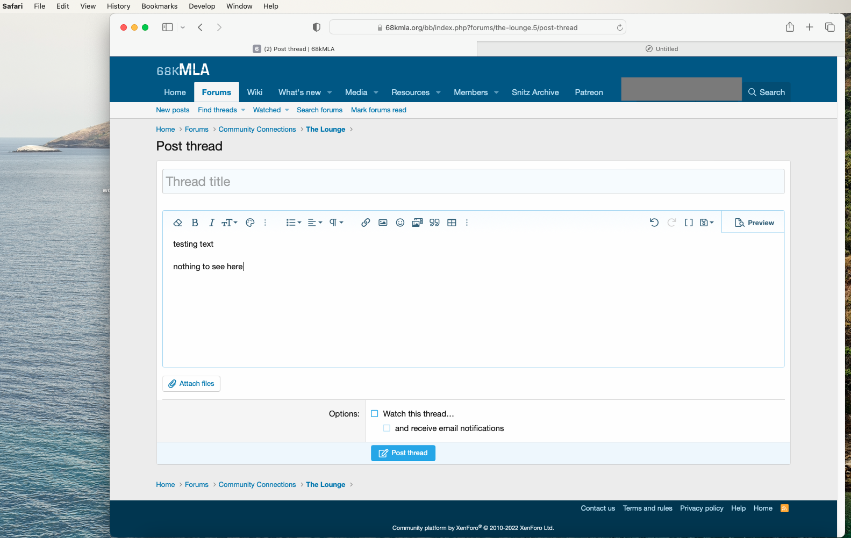Open the text color palette
Image resolution: width=851 pixels, height=538 pixels.
(250, 223)
